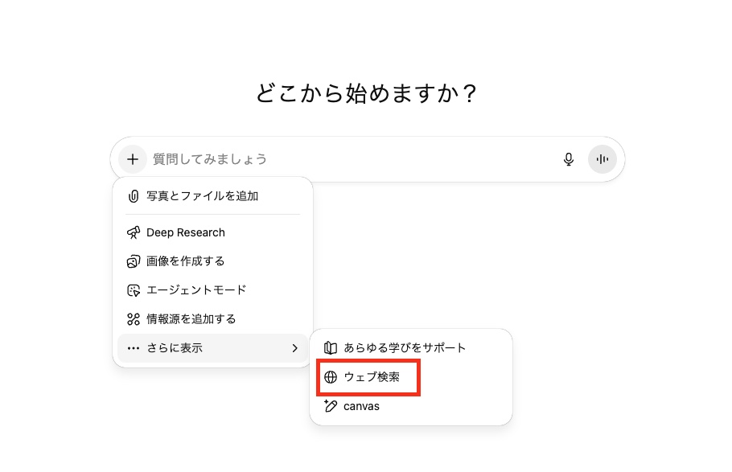Expand the さらに表示 submenu row
The height and width of the screenshot is (472, 732).
209,348
